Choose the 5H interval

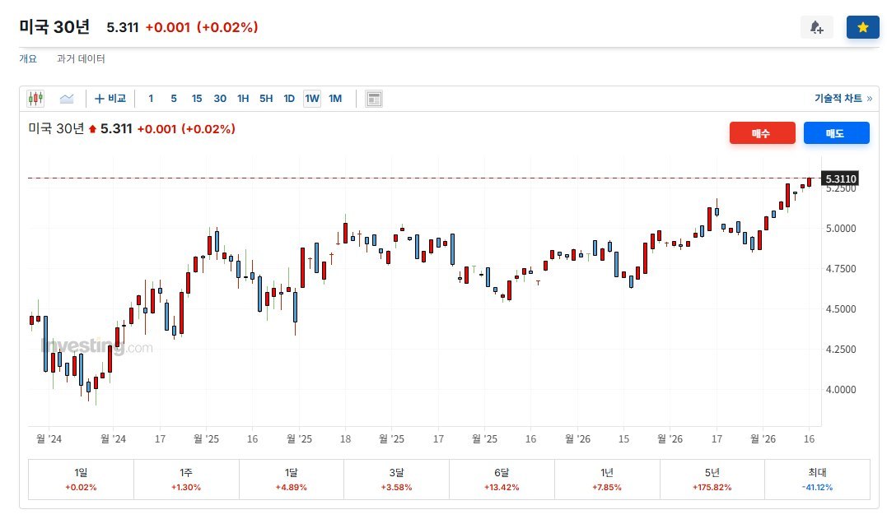point(266,98)
